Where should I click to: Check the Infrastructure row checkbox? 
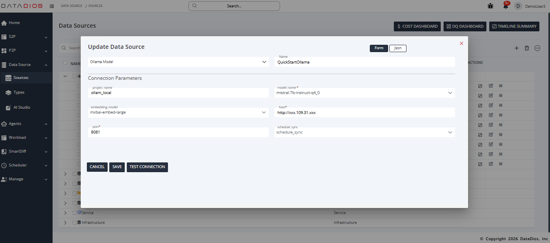pos(74,223)
